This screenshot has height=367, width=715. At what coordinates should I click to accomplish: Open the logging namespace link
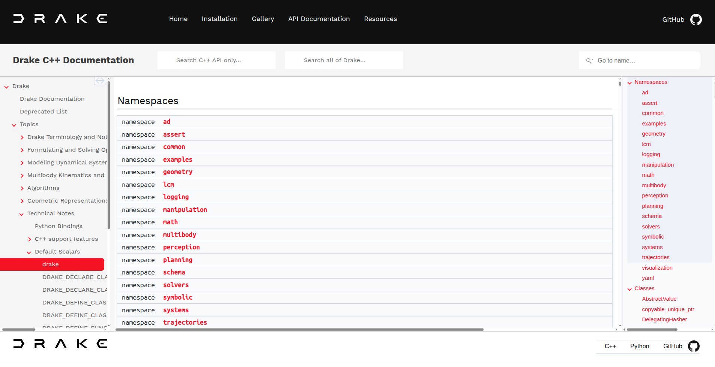click(176, 197)
